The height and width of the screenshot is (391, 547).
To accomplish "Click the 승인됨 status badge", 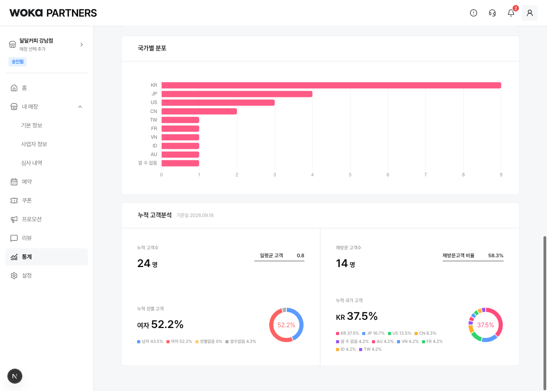I will (x=18, y=61).
